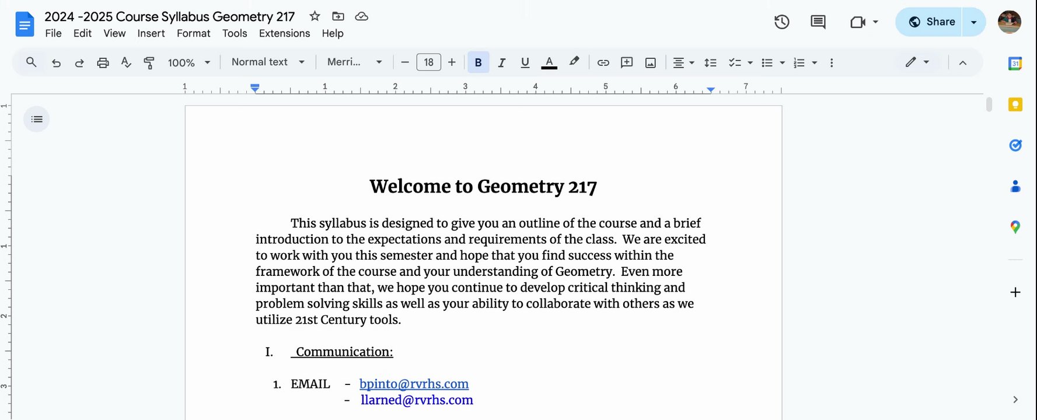Click the Share button
This screenshot has width=1037, height=420.
[x=929, y=22]
